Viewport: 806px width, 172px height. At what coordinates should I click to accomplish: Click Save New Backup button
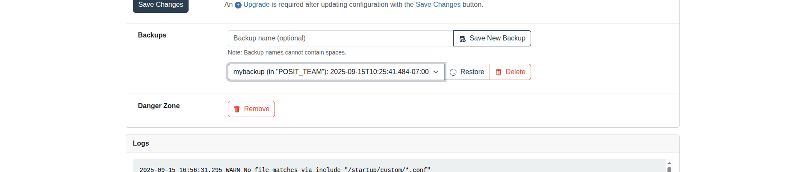(492, 38)
